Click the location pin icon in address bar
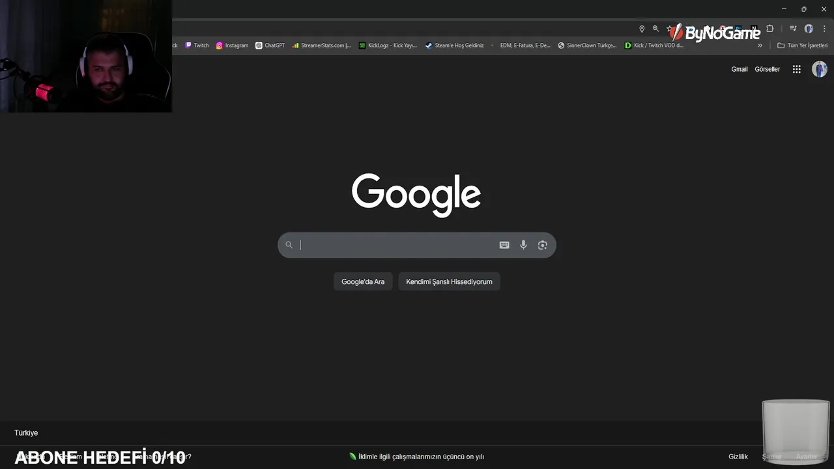 [x=642, y=29]
